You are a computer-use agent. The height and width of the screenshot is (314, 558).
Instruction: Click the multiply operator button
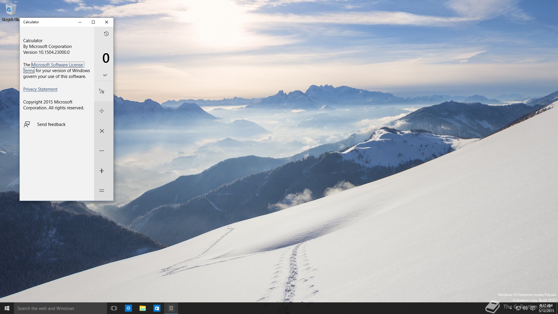pyautogui.click(x=102, y=131)
